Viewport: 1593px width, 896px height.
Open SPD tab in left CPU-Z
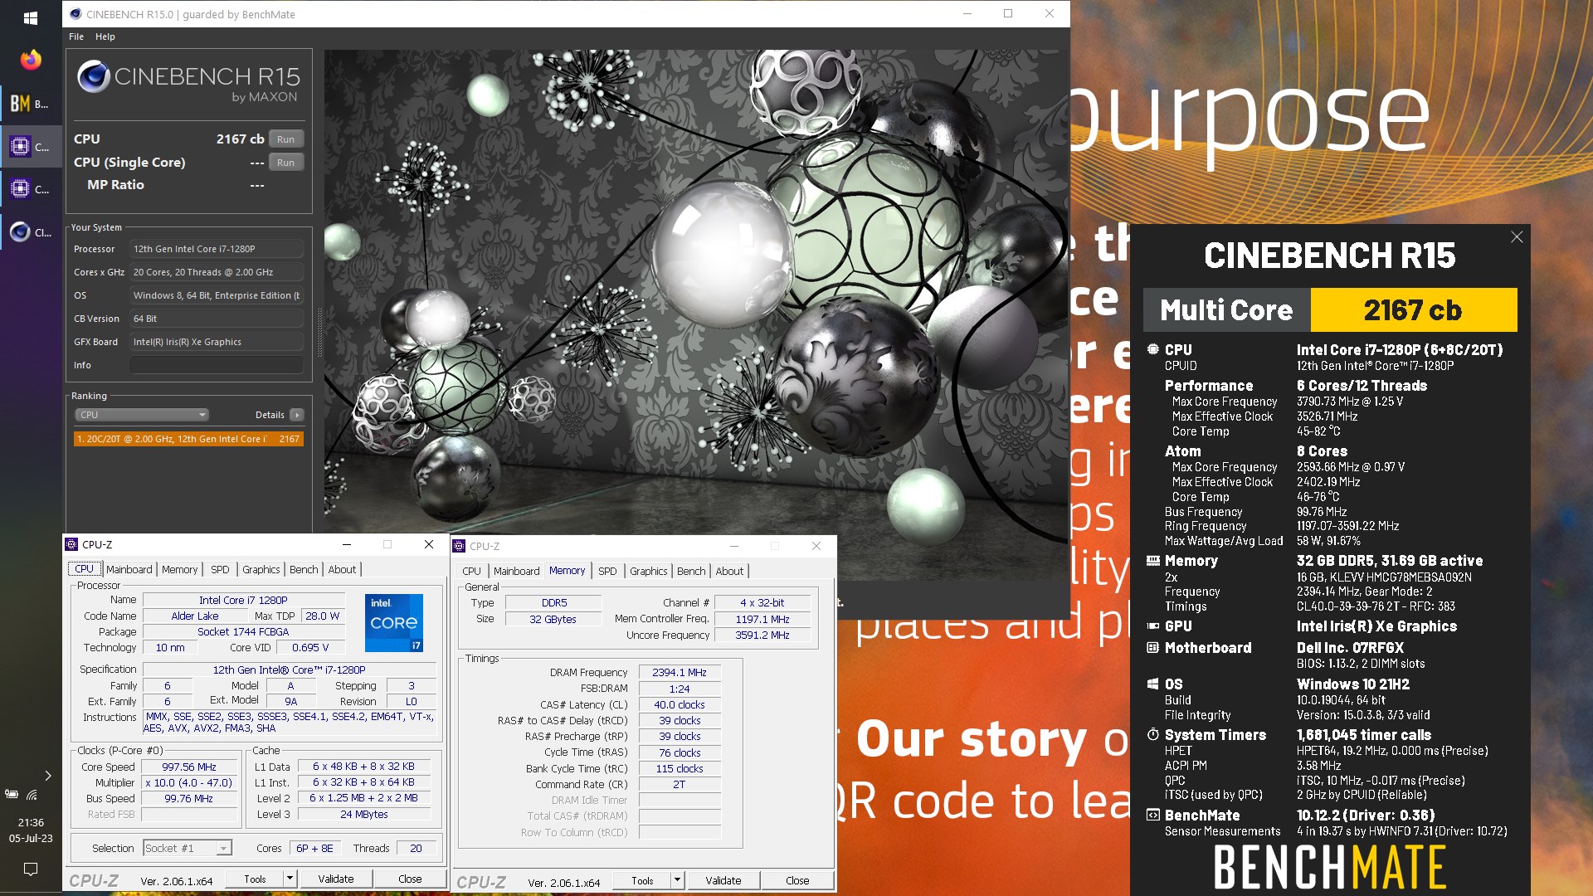tap(220, 569)
